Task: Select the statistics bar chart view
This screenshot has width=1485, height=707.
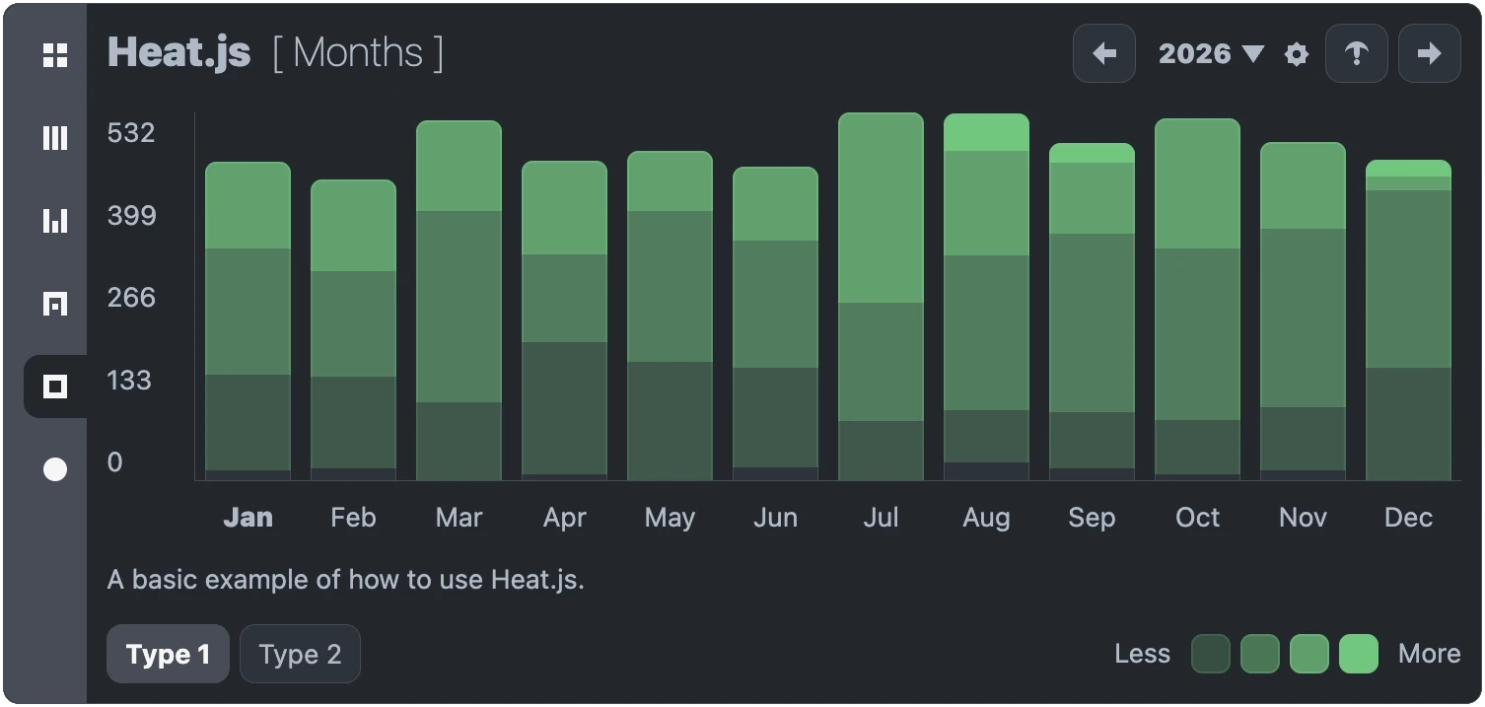Action: 54,221
